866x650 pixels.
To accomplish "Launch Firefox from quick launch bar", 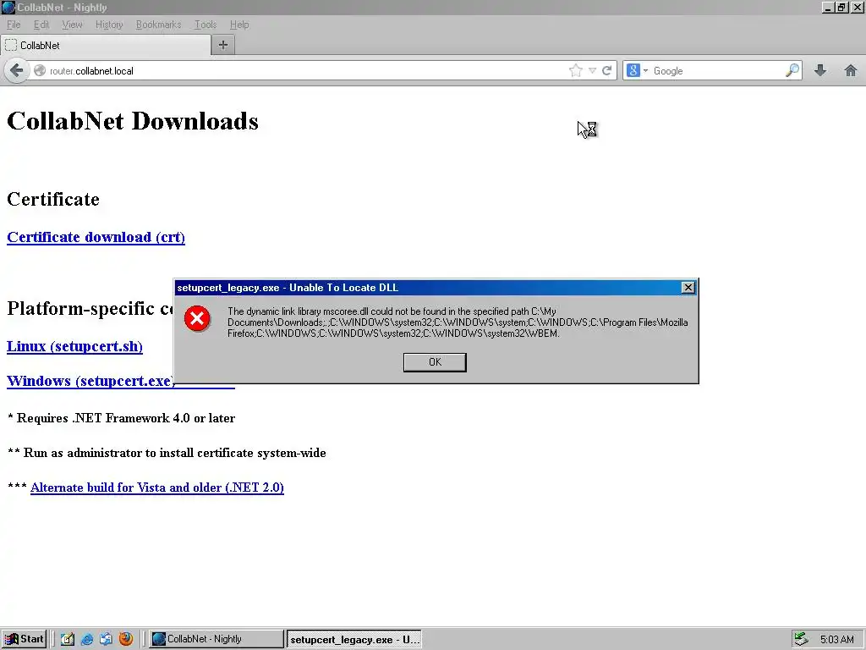I will tap(126, 639).
